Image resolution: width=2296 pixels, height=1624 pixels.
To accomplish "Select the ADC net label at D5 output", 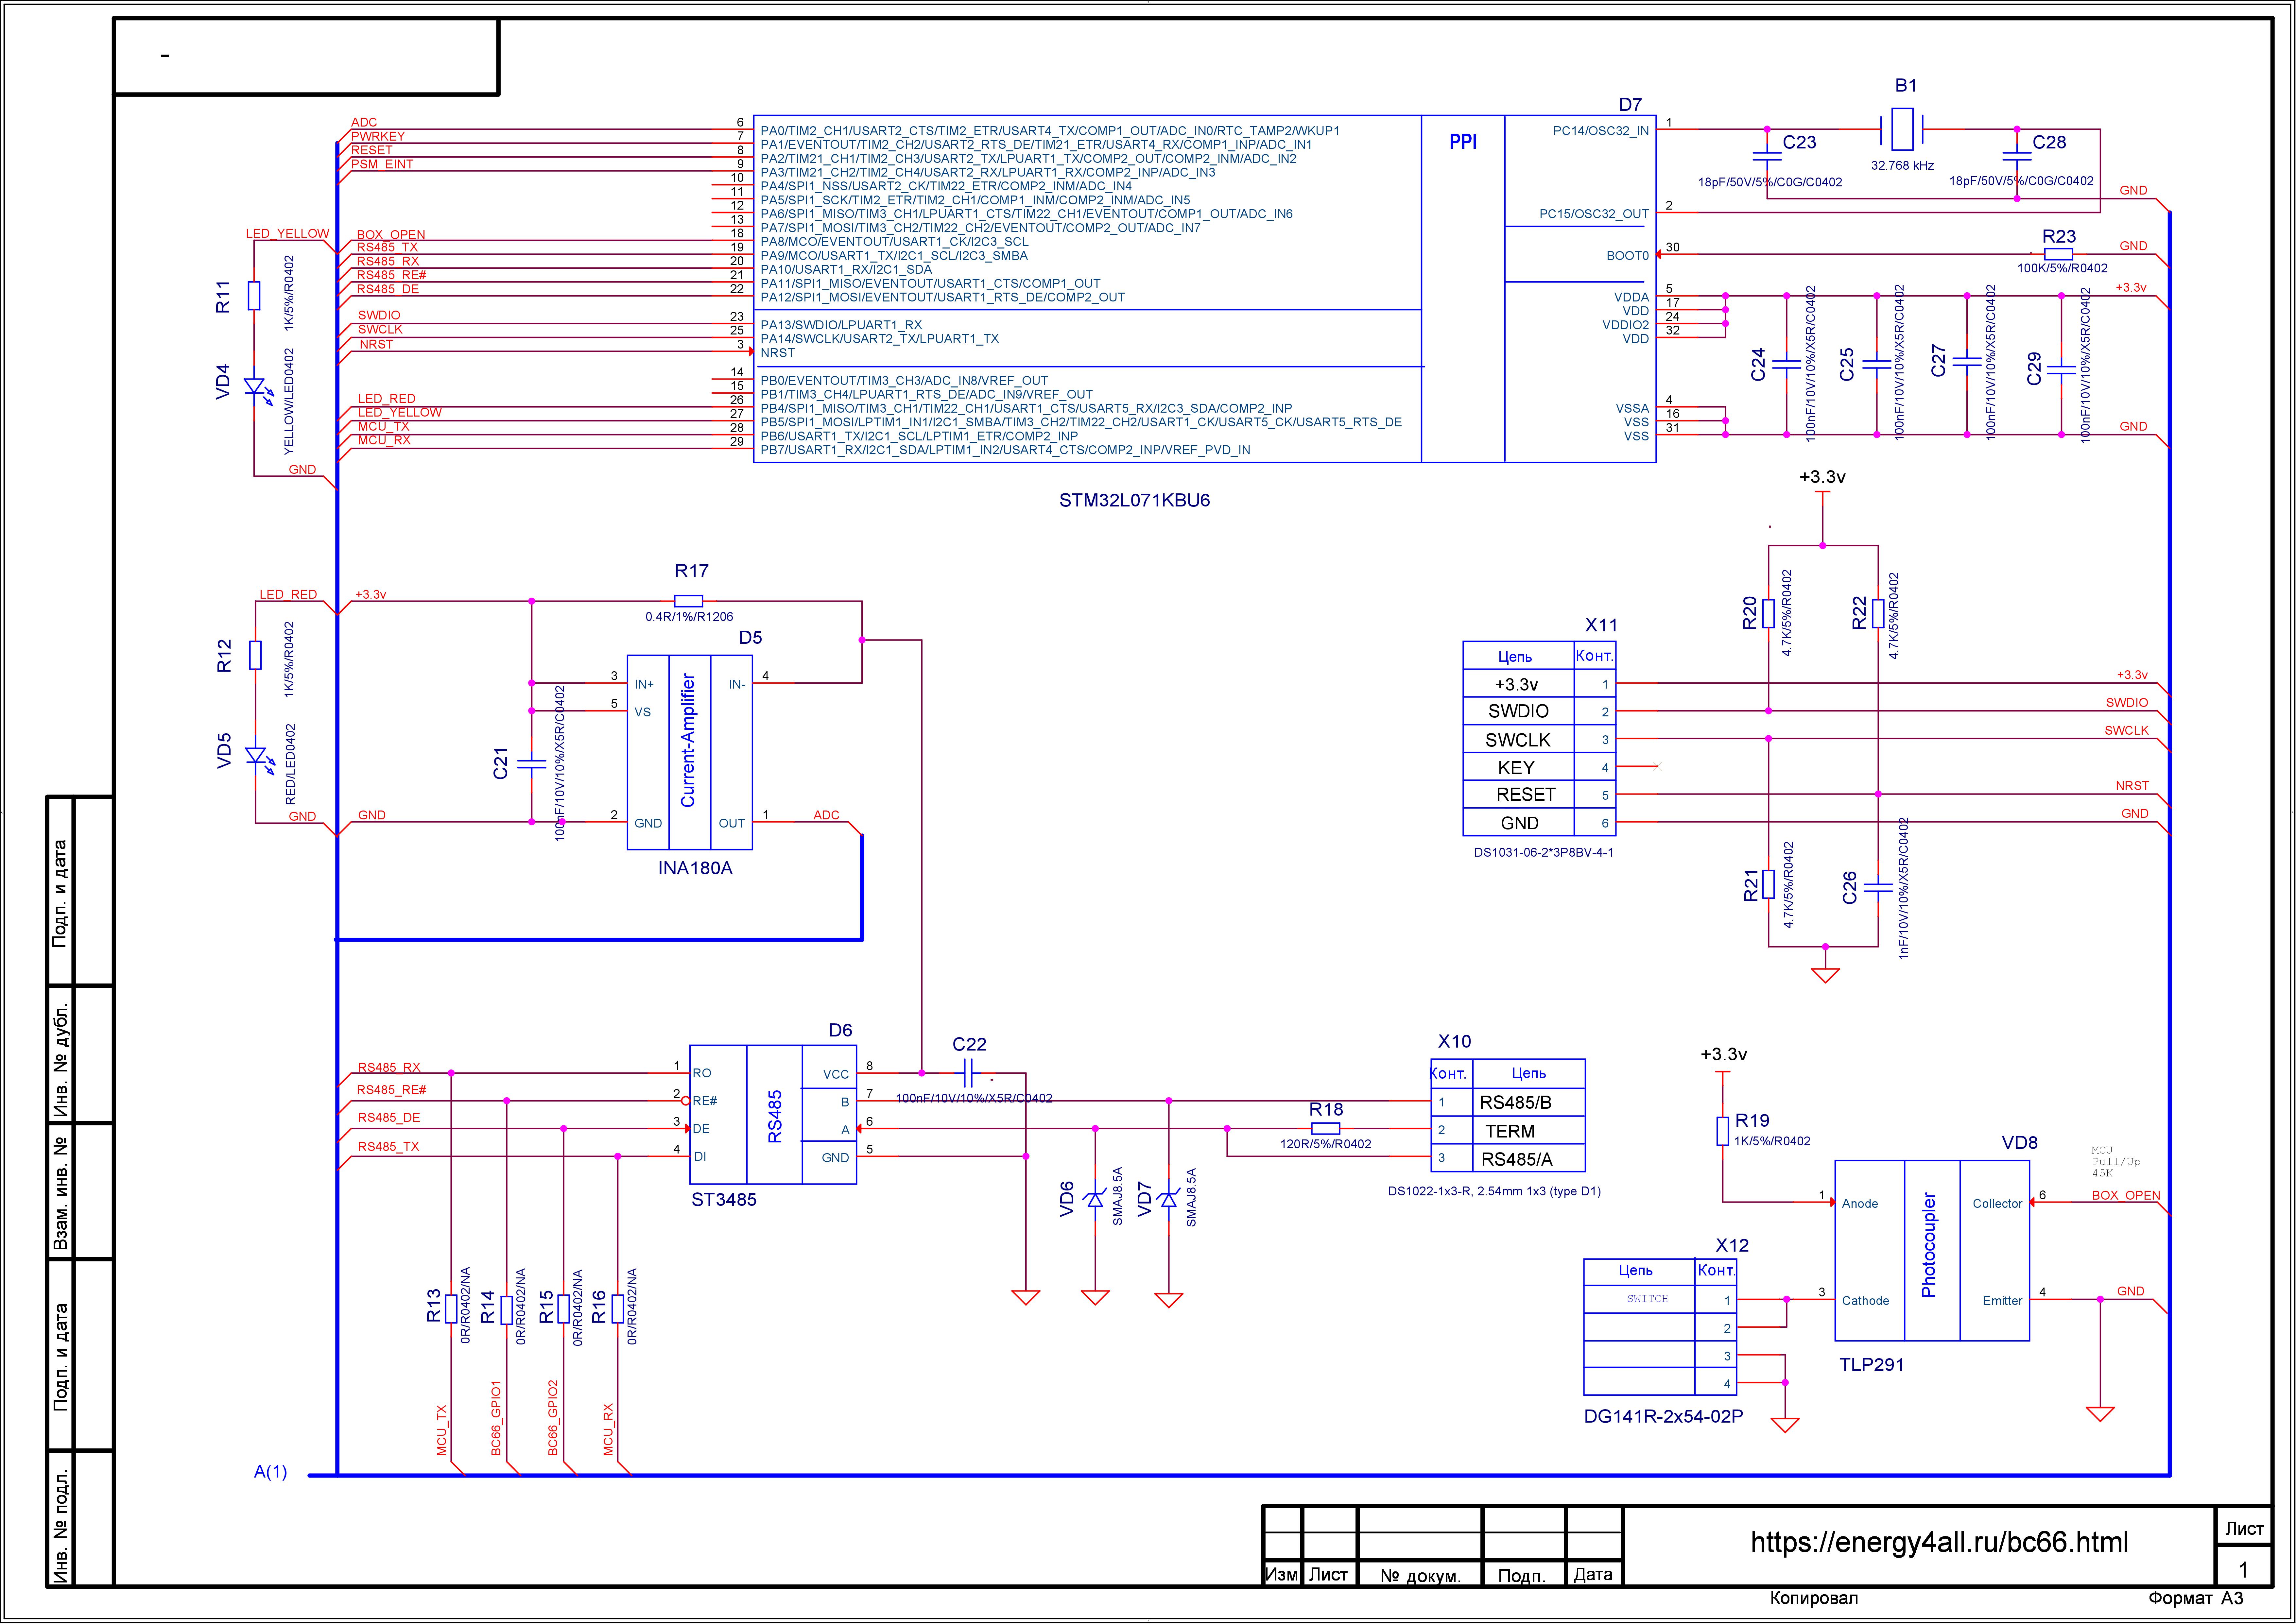I will click(x=826, y=815).
